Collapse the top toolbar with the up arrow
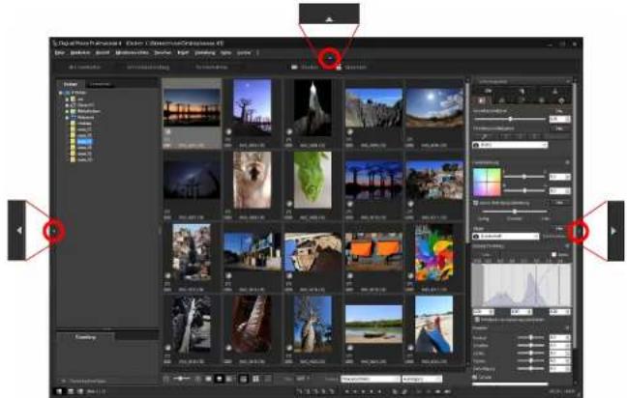Image resolution: width=627 pixels, height=398 pixels. [x=330, y=58]
